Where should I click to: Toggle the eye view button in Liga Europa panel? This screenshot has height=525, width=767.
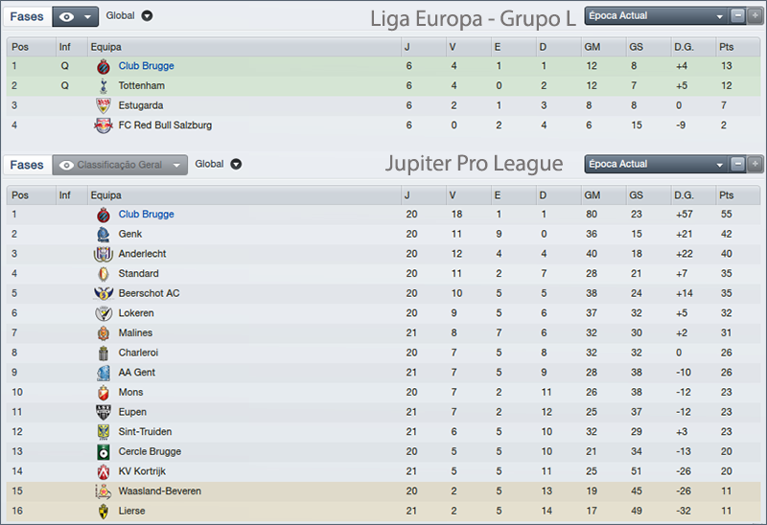[76, 16]
